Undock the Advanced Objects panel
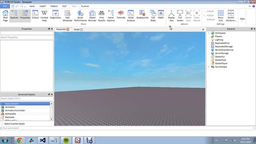This screenshot has width=256, height=144. pyautogui.click(x=49, y=94)
